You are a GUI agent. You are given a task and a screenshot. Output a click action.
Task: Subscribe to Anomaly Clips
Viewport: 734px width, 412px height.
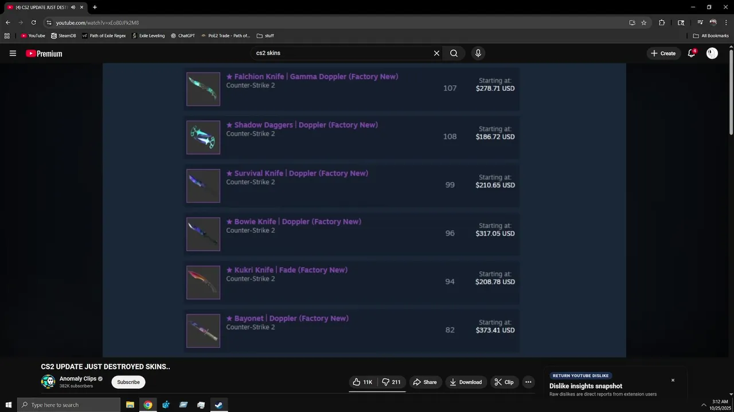(x=128, y=382)
